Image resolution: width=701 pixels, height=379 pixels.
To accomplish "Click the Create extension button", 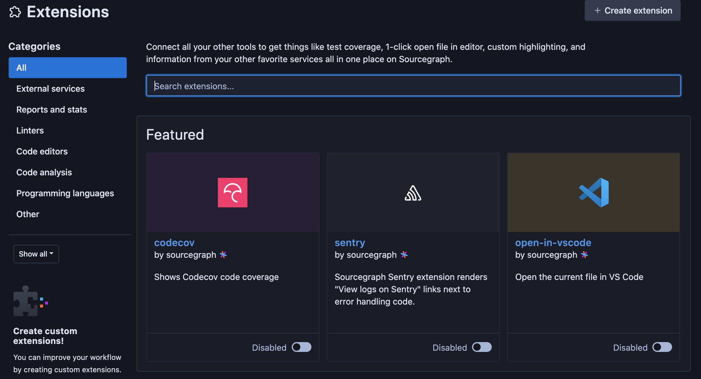I will [632, 10].
